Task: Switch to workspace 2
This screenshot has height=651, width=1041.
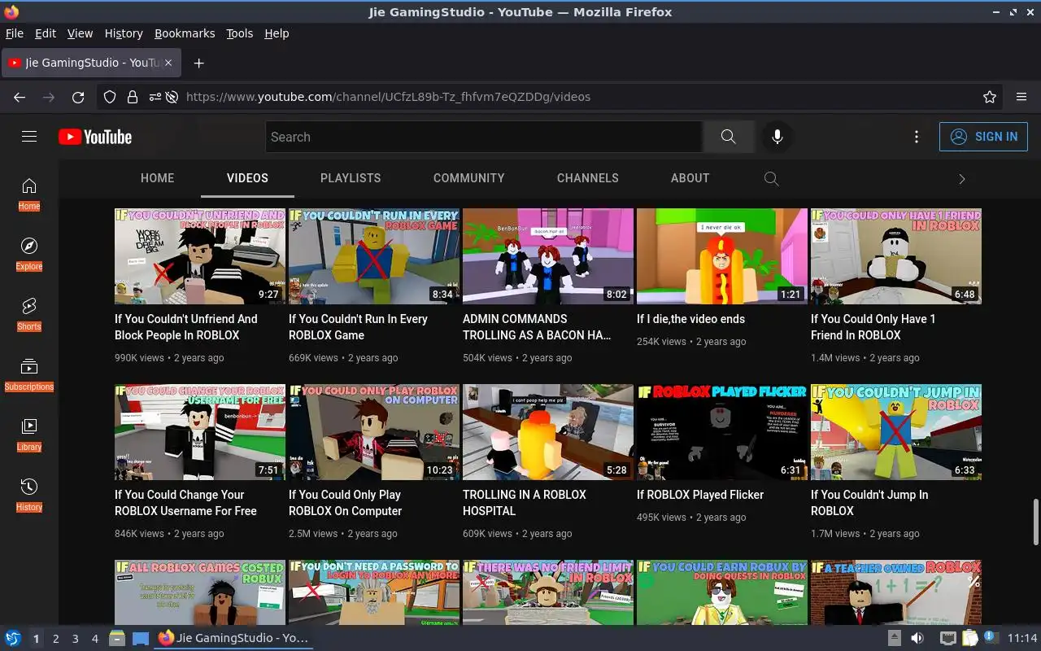Action: [55, 639]
